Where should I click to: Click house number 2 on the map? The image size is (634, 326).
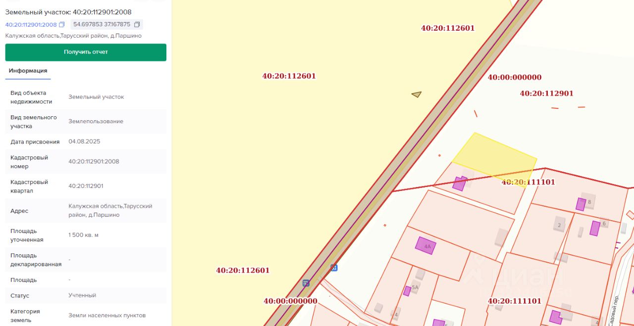559,225
